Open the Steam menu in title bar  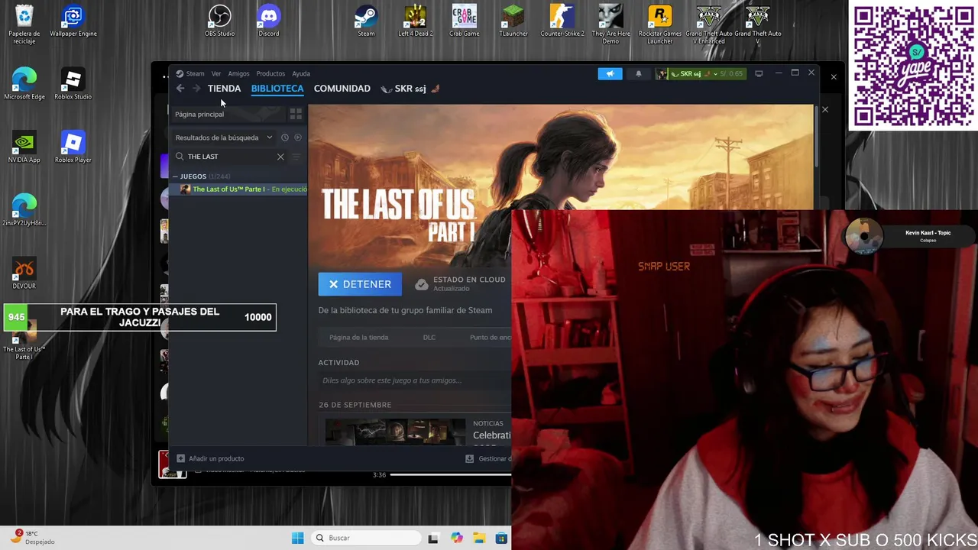[x=190, y=73]
